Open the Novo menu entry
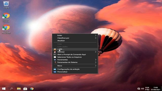Viewport: 162px width, 91px height. 75,66
